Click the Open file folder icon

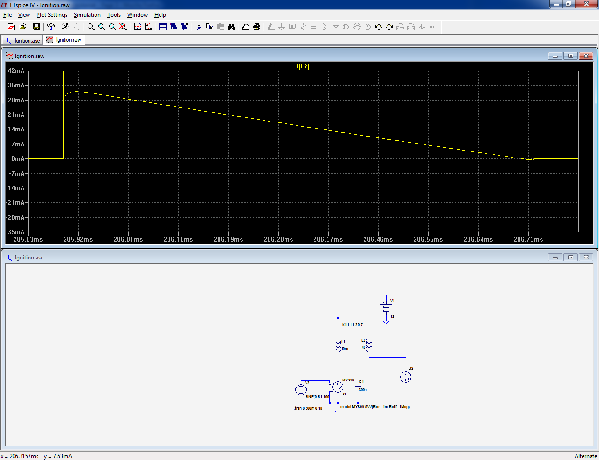(22, 27)
